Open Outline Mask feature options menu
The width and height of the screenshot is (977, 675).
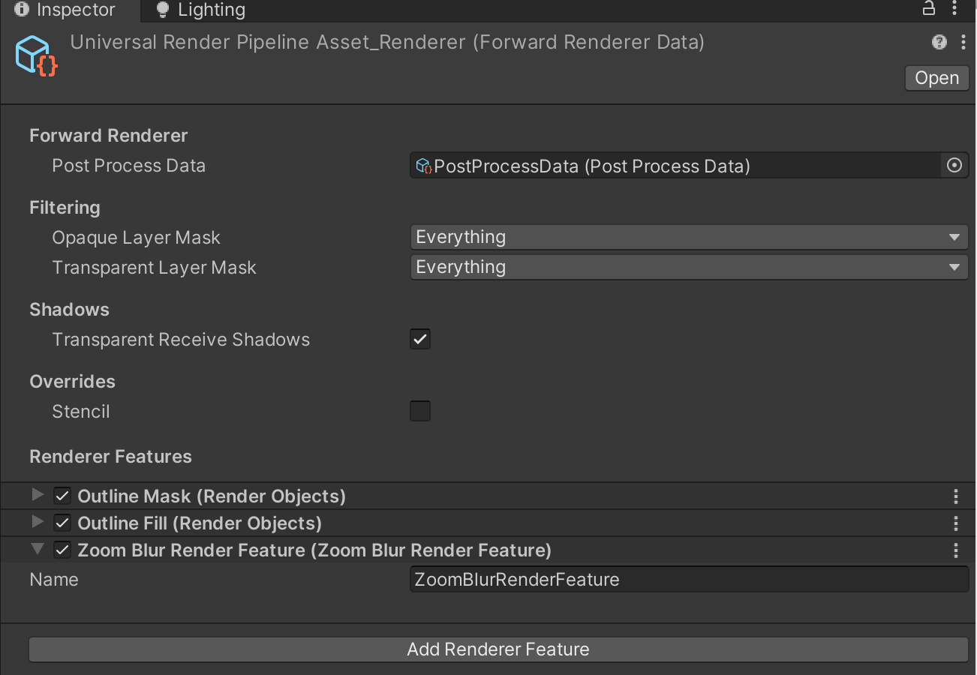[955, 496]
